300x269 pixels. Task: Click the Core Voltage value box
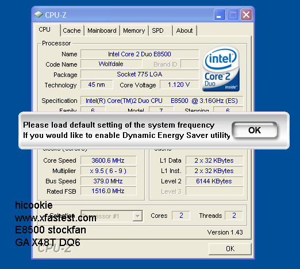(x=179, y=84)
